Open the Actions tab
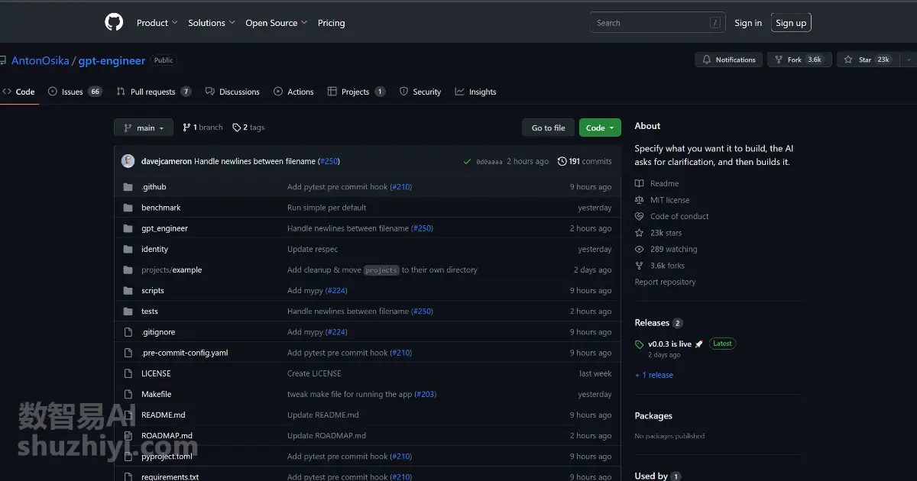The image size is (917, 481). [293, 92]
